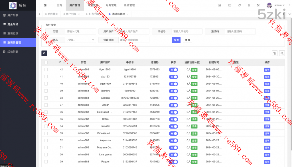Collapse the sidebar with the hamburger icon
This screenshot has width=292, height=167.
[x=45, y=5]
